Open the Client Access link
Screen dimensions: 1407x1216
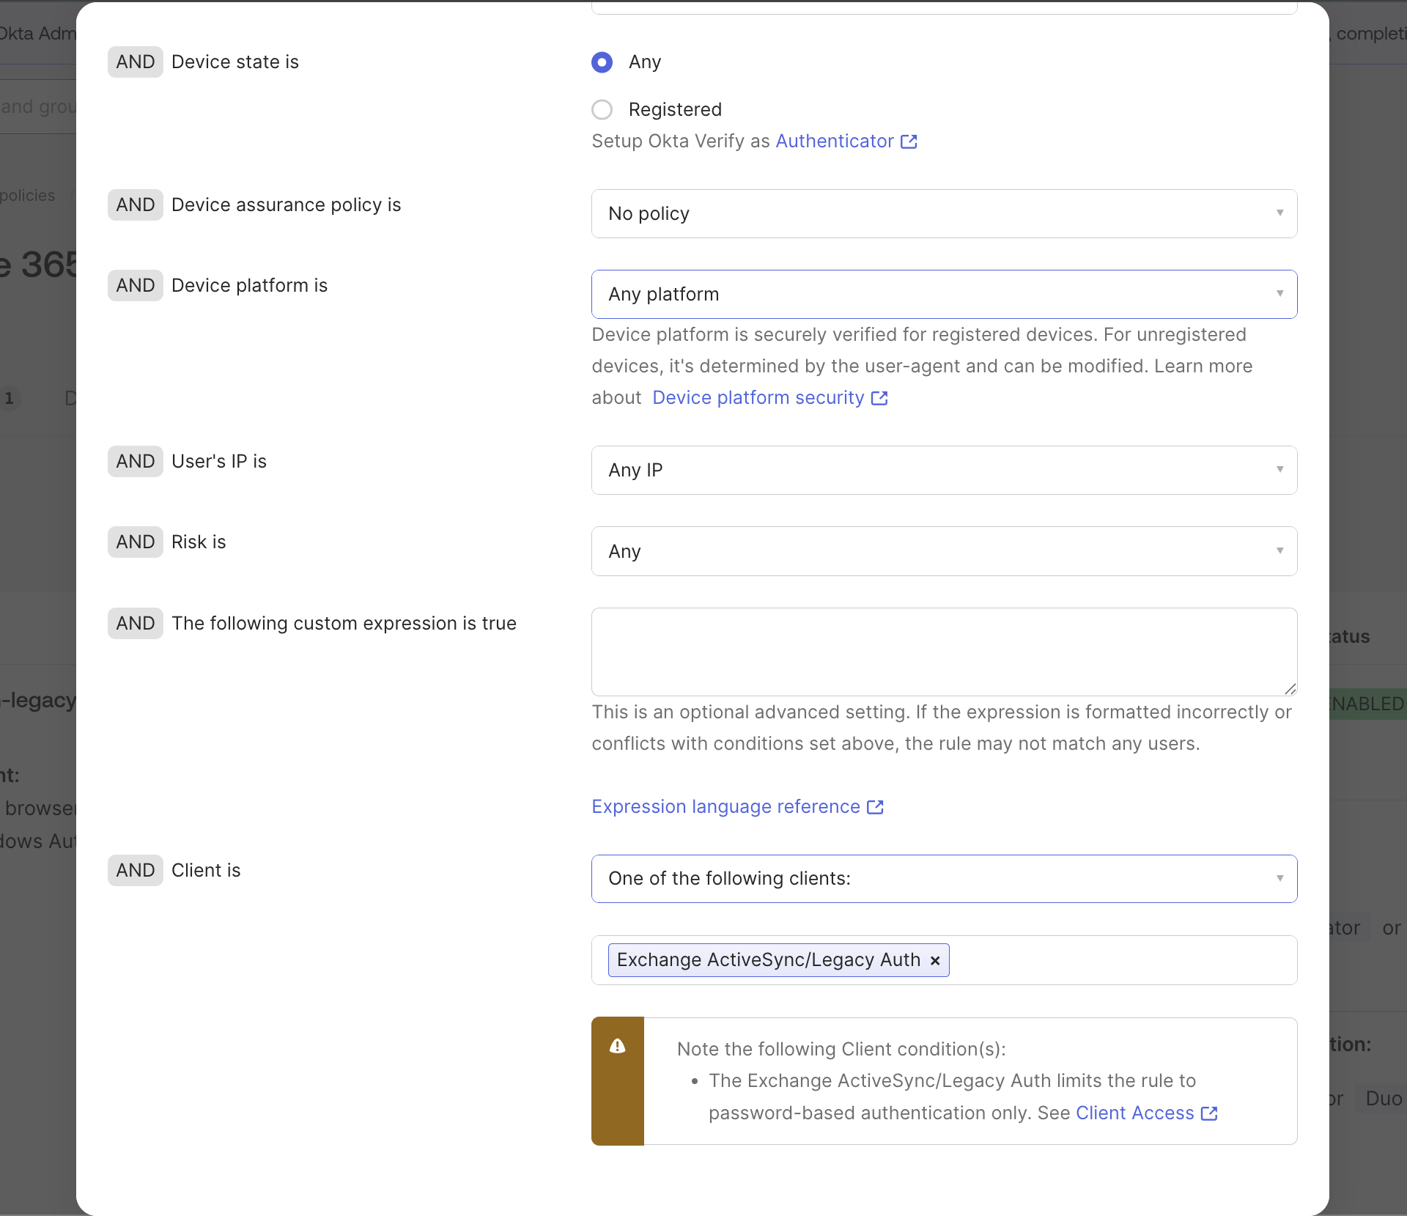1134,1113
